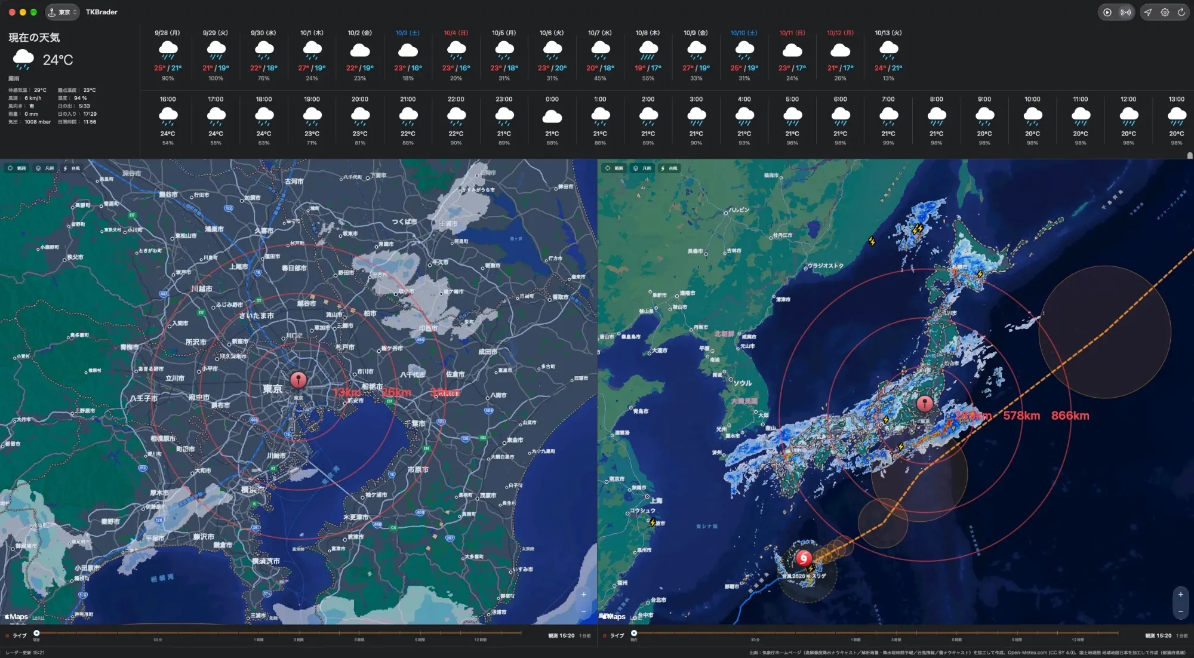Reload data with the refresh icon
The width and height of the screenshot is (1194, 658).
click(1181, 12)
